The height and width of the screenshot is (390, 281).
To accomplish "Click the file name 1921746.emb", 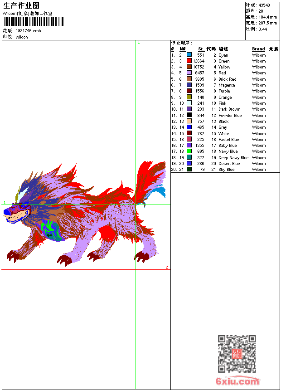I will click(29, 31).
